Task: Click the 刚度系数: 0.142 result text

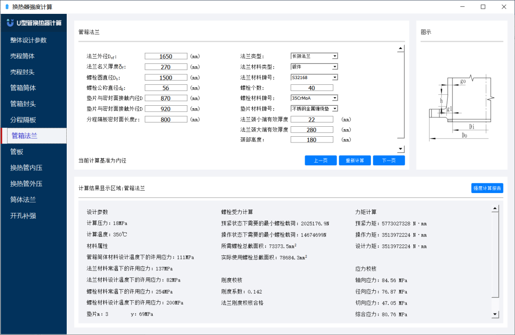Action: pos(242,292)
